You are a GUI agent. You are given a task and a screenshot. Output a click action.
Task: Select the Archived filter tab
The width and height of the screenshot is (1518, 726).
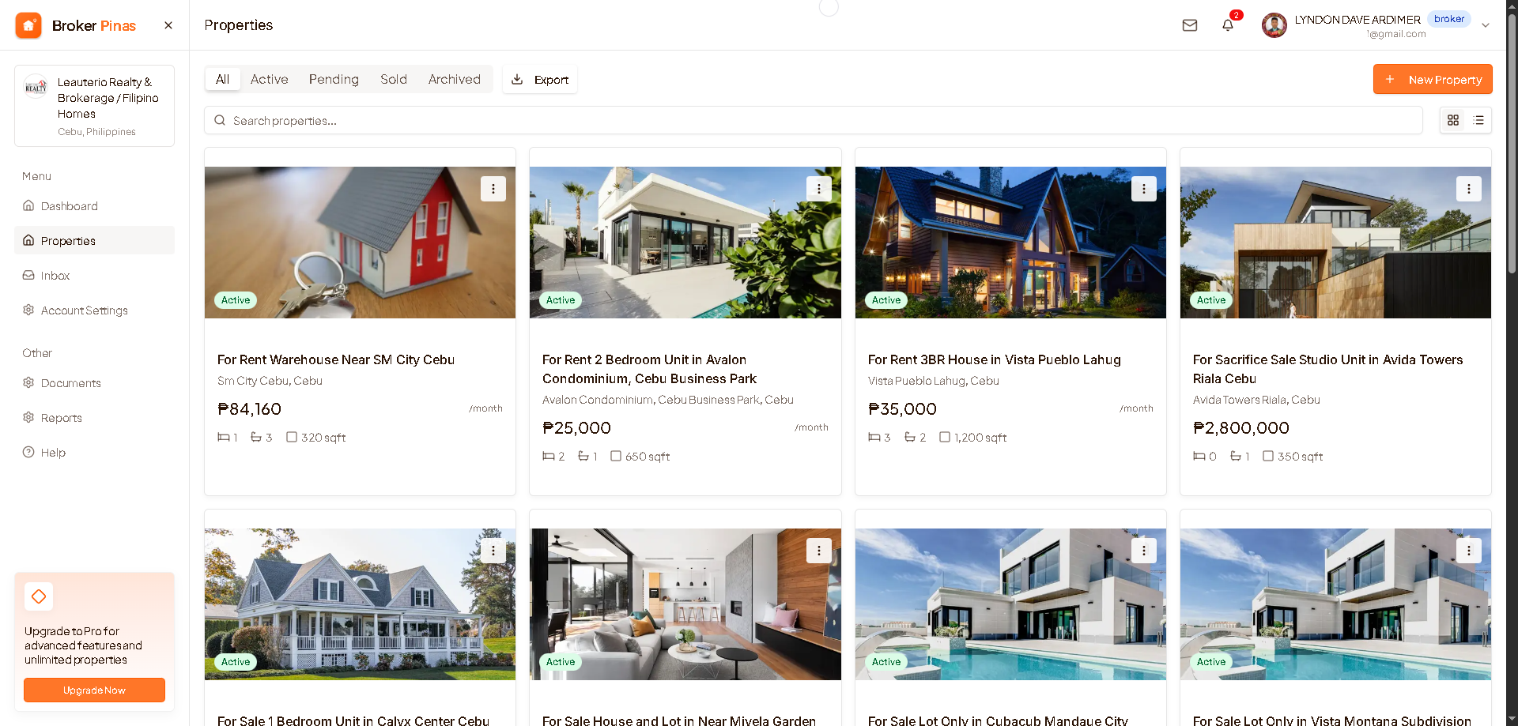pyautogui.click(x=455, y=79)
